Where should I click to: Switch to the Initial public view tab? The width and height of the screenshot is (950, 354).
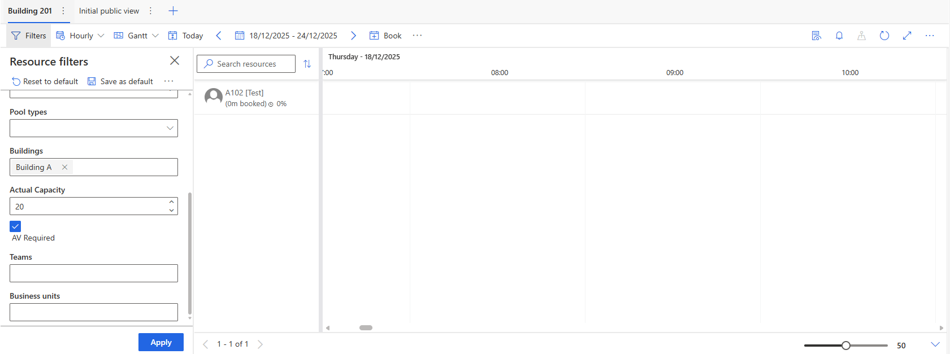[x=109, y=11]
